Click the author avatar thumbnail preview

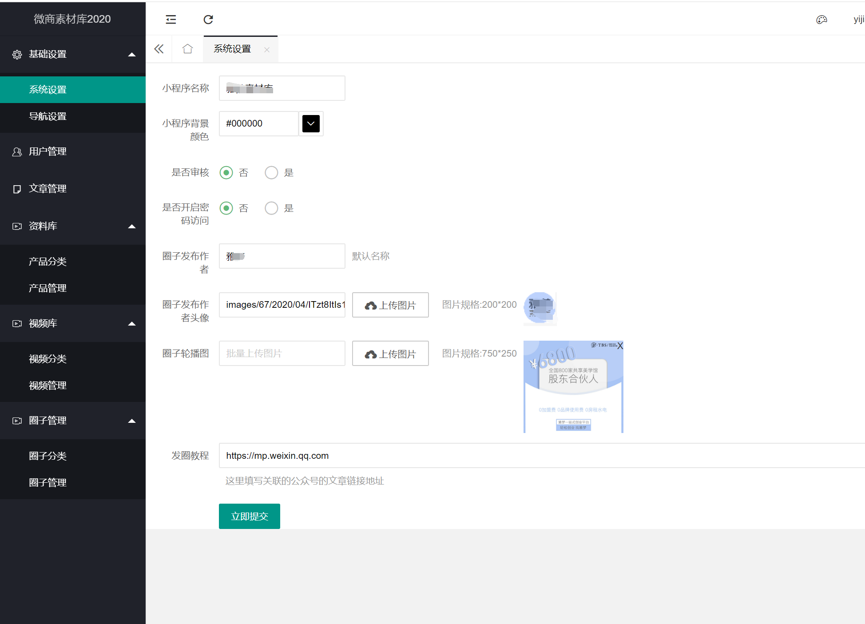(540, 308)
